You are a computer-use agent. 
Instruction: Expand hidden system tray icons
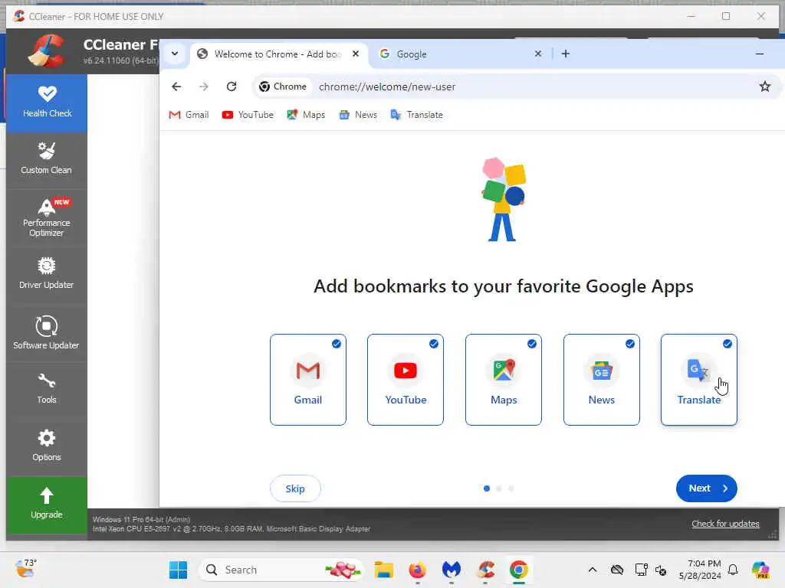point(593,570)
